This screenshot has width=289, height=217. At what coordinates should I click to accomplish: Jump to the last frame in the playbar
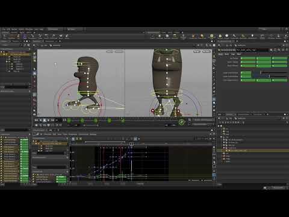click(52, 120)
